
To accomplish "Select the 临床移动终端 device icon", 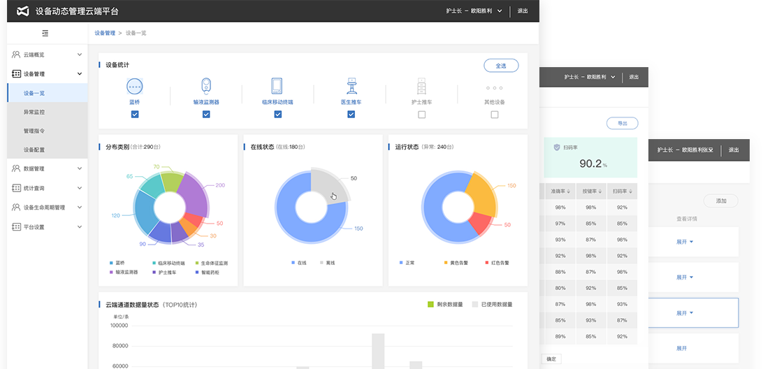I will coord(277,86).
